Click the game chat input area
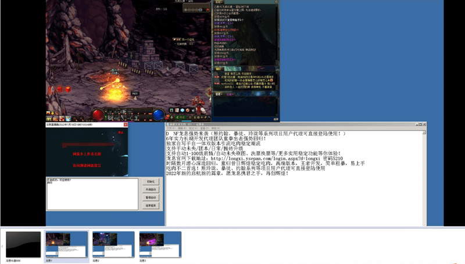465x264 pixels. 245,107
